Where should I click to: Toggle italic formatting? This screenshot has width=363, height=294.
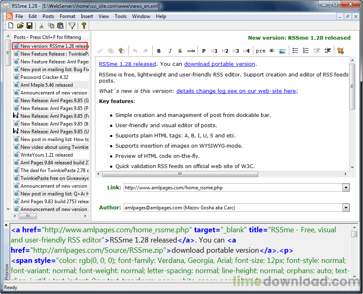pos(170,51)
